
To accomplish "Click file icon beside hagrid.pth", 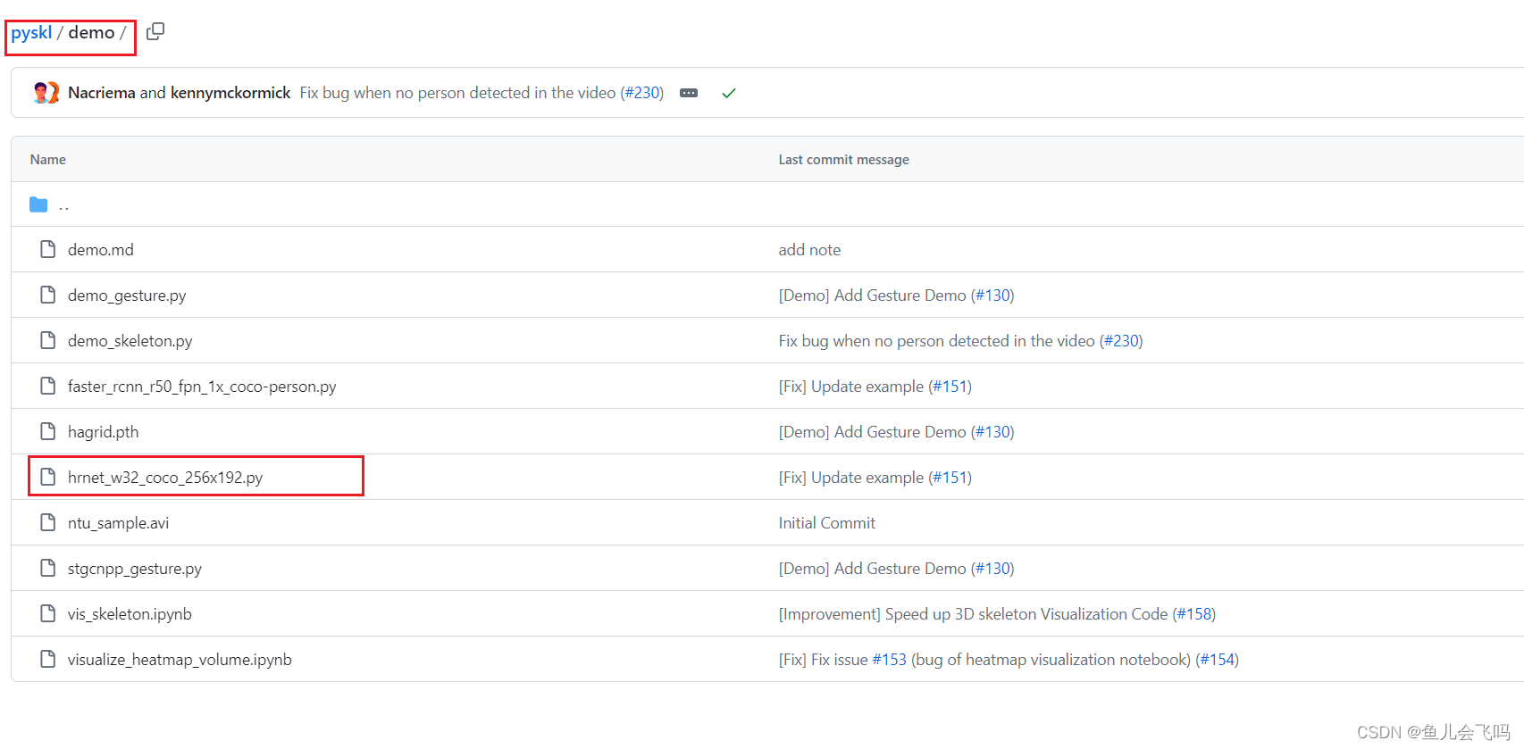I will pos(48,432).
